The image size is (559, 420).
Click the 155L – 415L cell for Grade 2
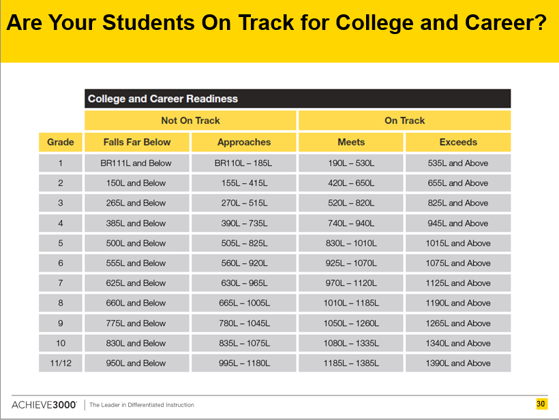pos(244,183)
